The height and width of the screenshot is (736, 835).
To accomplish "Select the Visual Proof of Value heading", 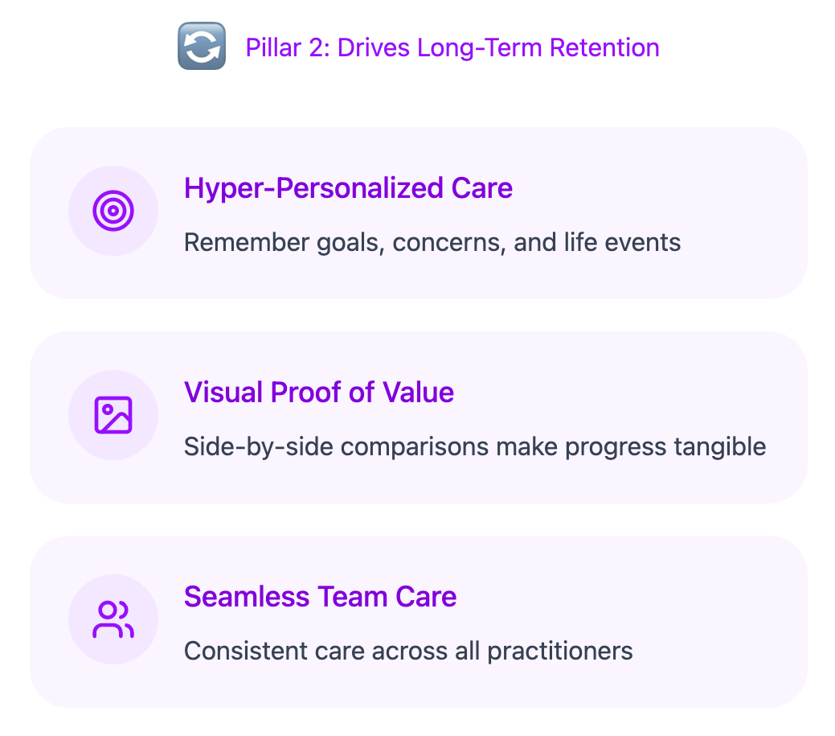I will click(x=319, y=393).
